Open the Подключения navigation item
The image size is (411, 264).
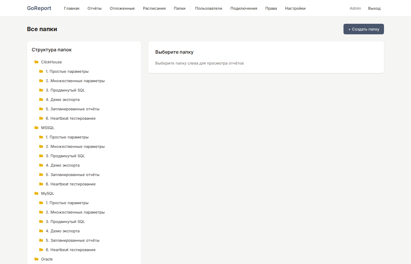point(244,8)
